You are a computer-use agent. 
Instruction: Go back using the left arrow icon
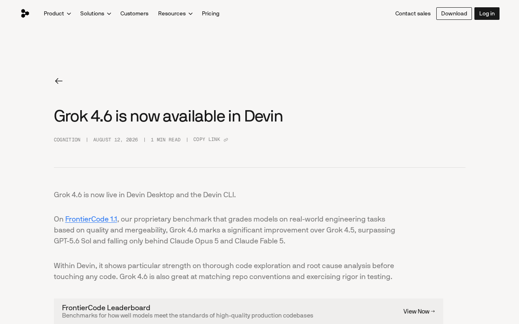coord(59,81)
